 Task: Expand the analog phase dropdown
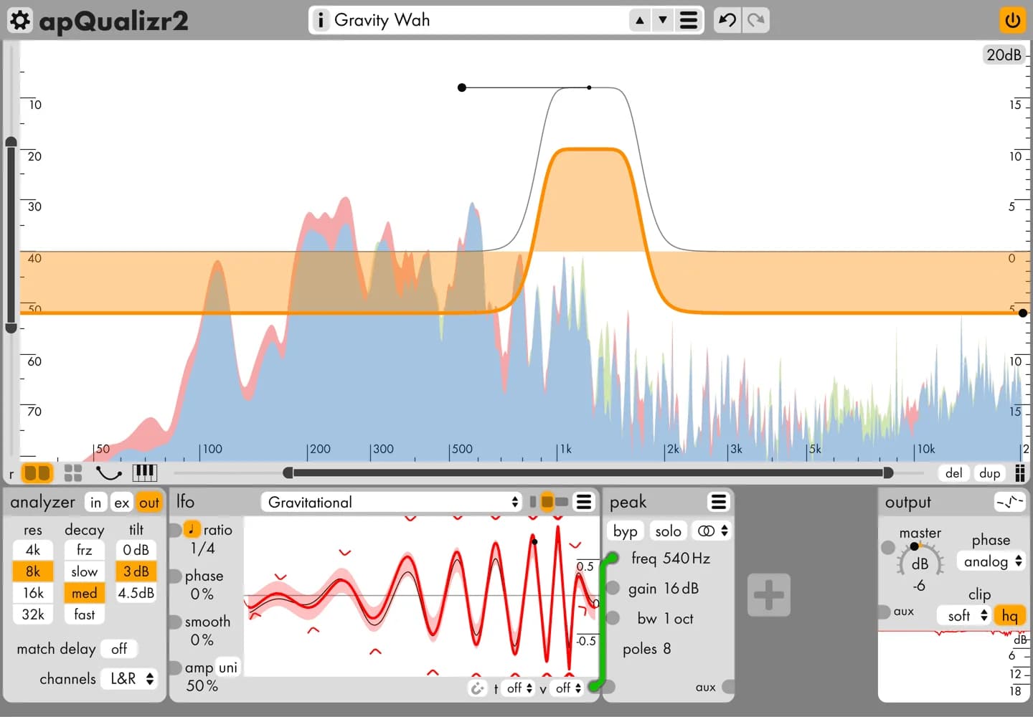[992, 561]
